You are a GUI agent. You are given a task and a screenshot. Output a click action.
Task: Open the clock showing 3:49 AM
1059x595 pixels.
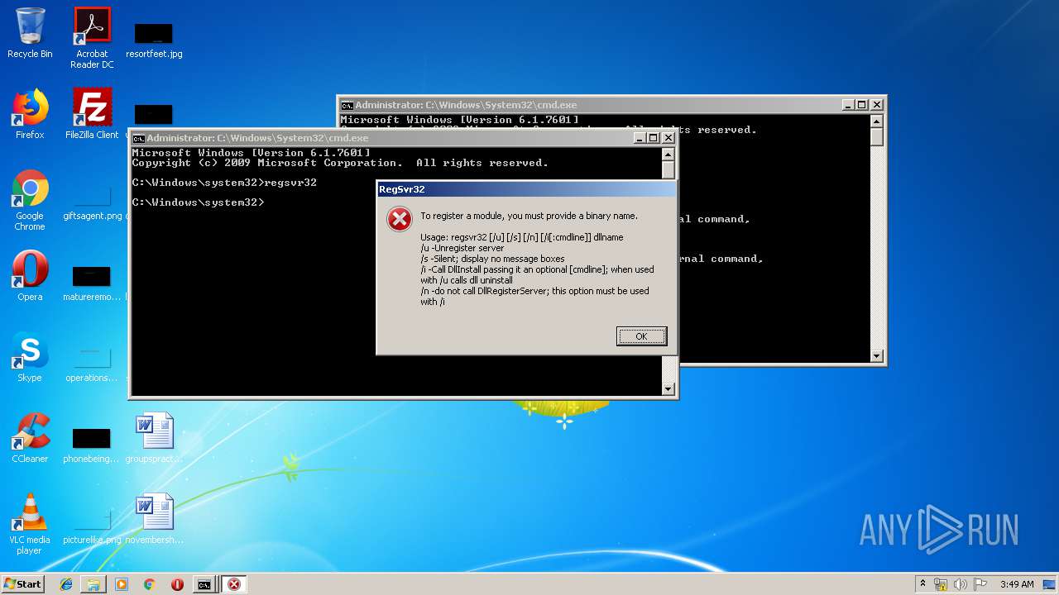point(1017,584)
